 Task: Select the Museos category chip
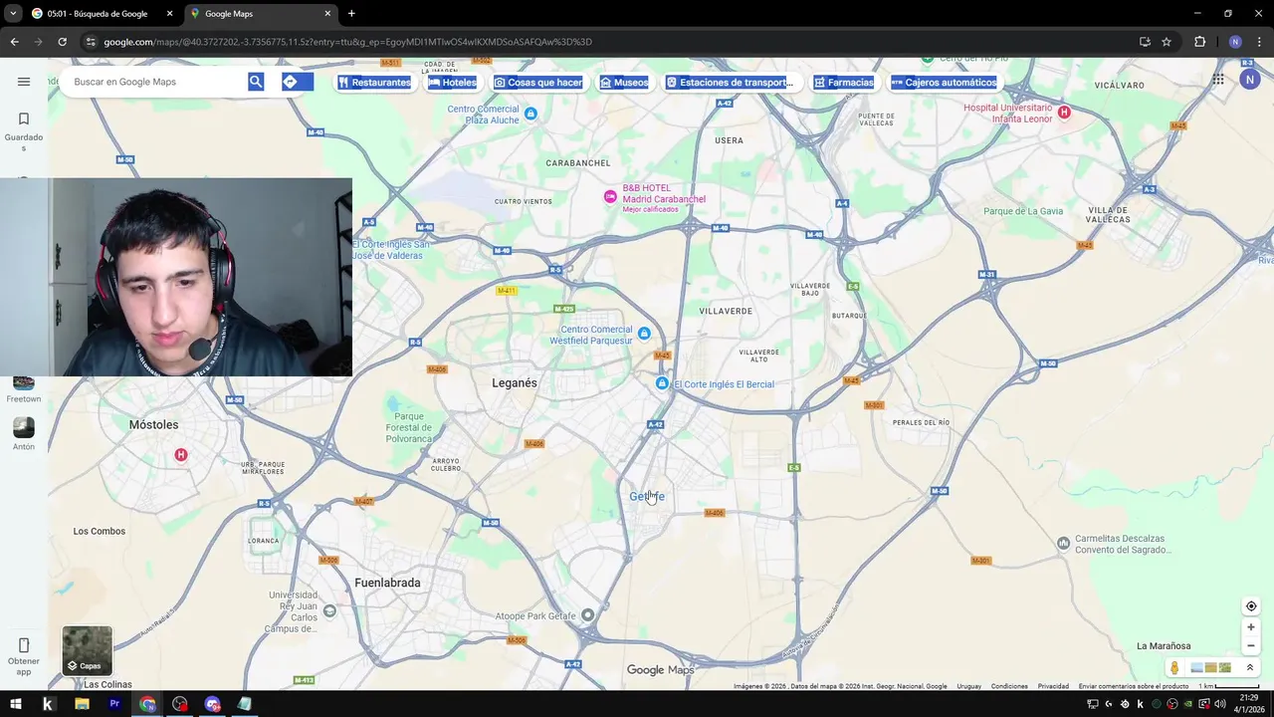[624, 83]
